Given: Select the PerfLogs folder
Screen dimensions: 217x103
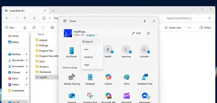Looking at the screenshot, I should pos(42,45).
